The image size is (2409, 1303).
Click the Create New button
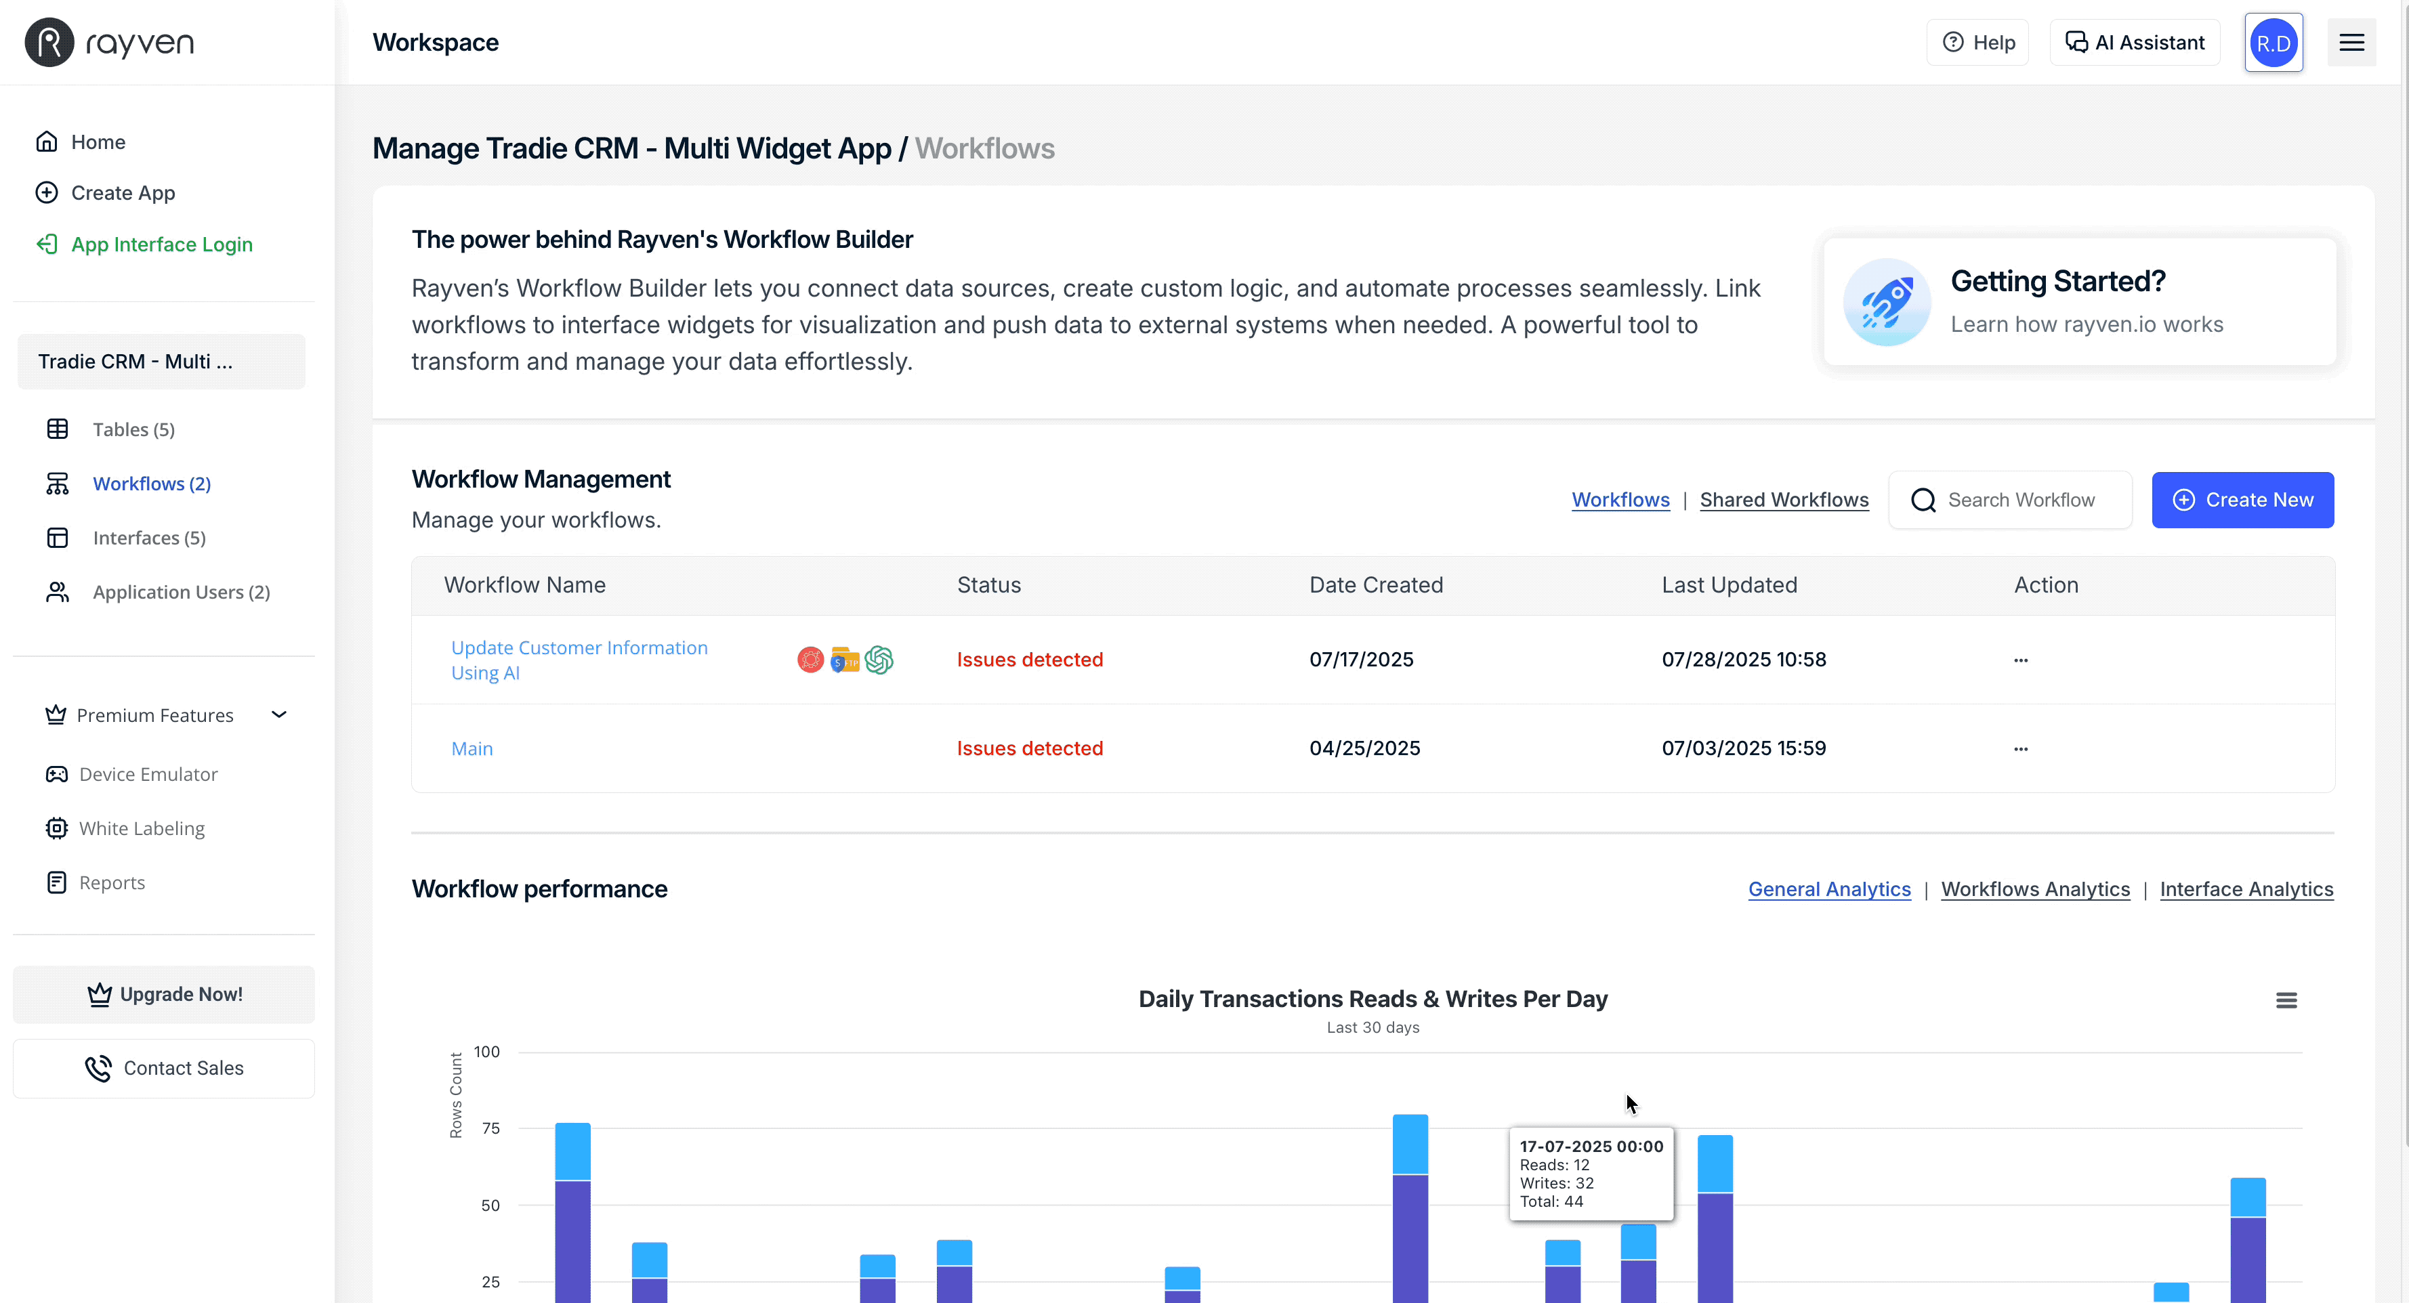2242,500
